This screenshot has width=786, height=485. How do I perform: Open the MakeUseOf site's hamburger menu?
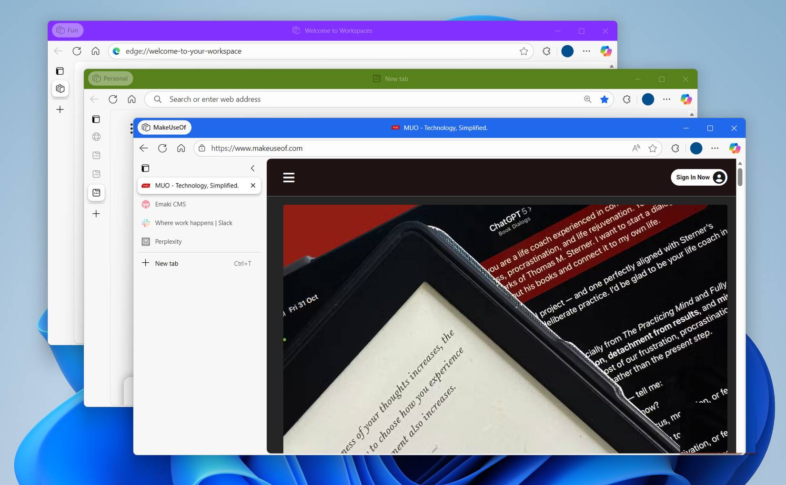tap(289, 177)
